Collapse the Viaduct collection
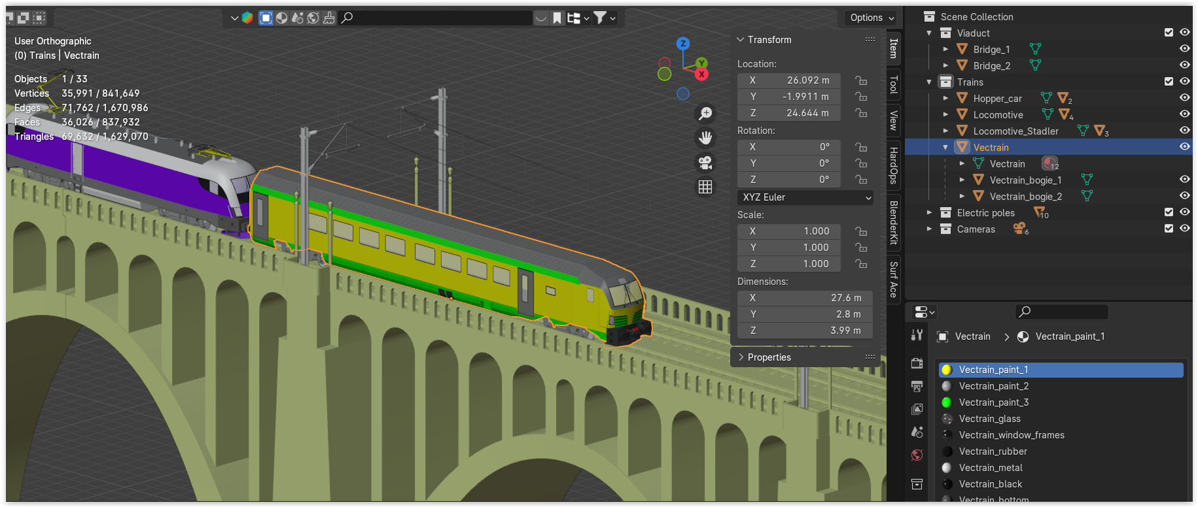The image size is (1198, 507). tap(929, 33)
